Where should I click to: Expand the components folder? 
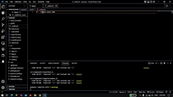[x=10, y=48]
